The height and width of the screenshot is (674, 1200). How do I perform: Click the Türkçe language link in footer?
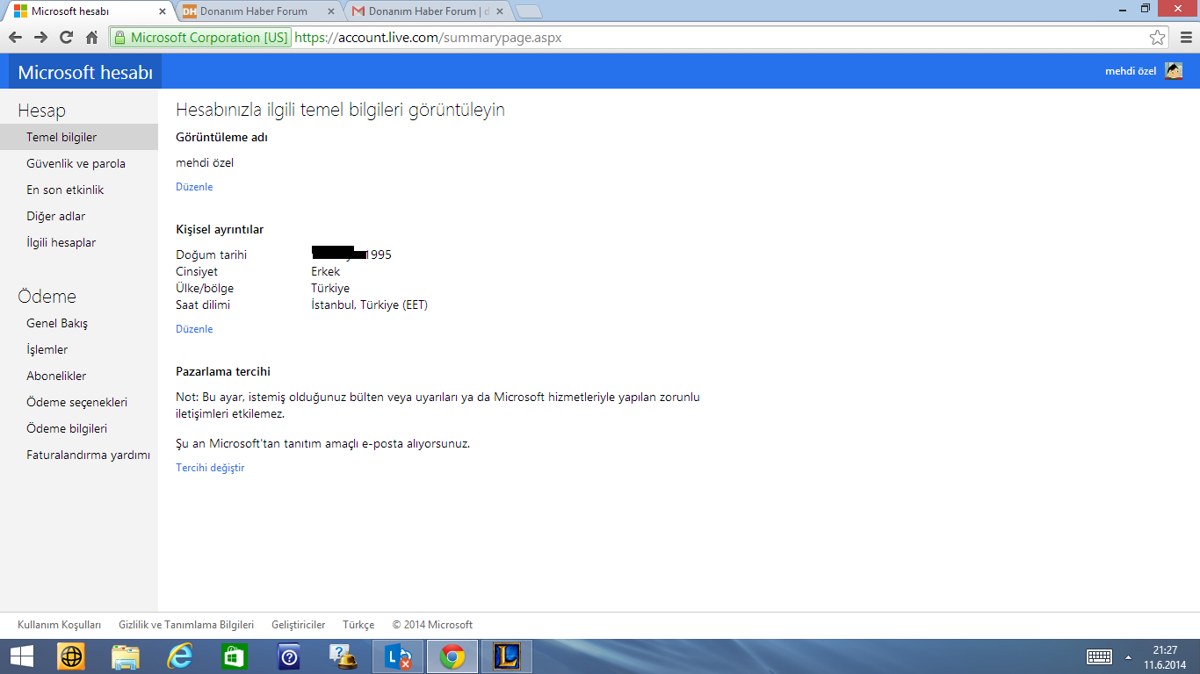coord(358,625)
